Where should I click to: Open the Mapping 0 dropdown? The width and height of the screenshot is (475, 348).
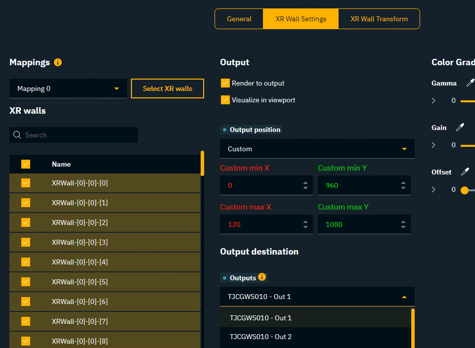pyautogui.click(x=68, y=89)
